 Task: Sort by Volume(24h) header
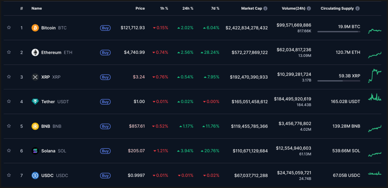pos(294,8)
